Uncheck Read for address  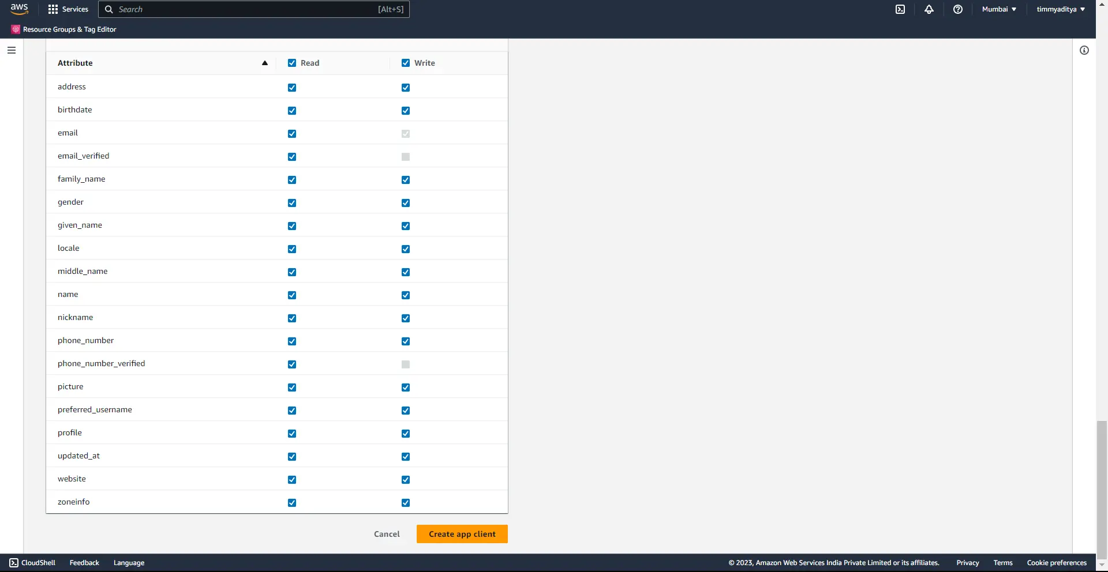coord(292,88)
